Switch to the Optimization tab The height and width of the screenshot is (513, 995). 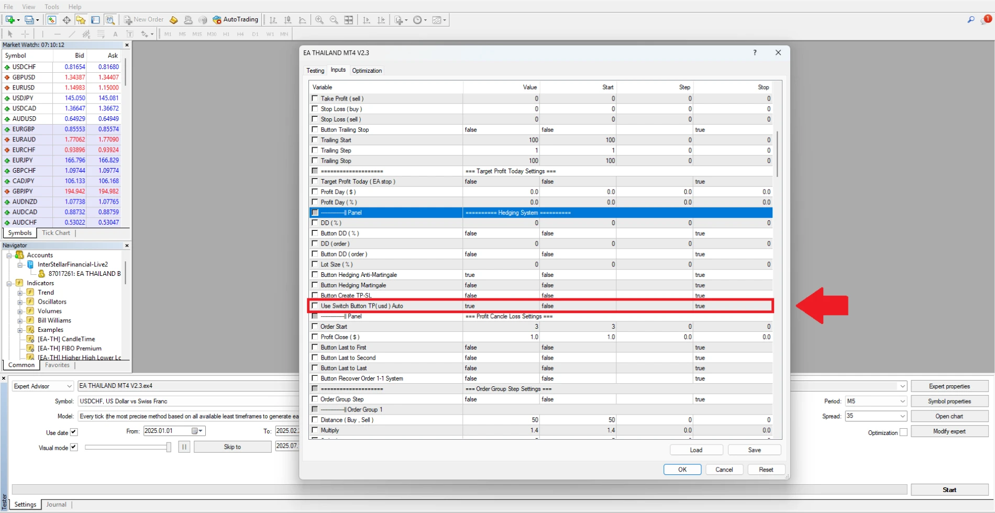click(367, 71)
